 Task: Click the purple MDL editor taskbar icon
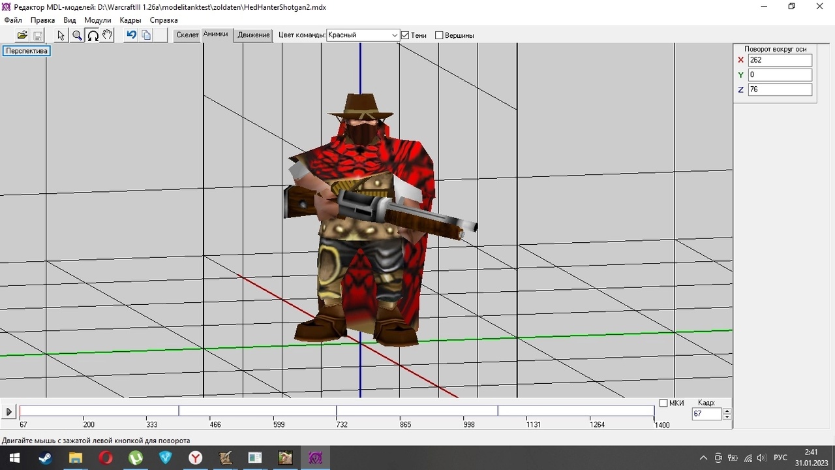(315, 458)
